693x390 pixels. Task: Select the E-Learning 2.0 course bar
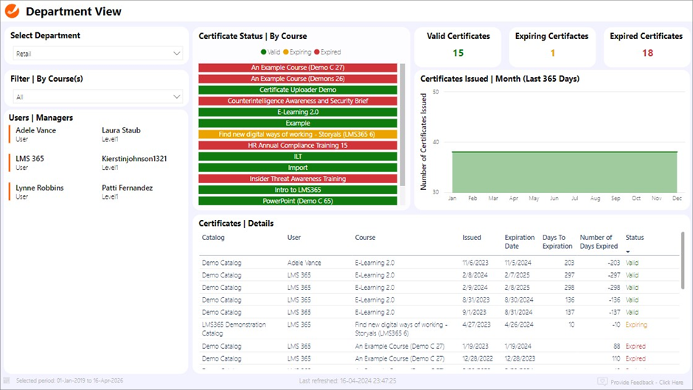click(x=298, y=113)
